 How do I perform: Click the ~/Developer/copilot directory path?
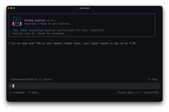tap(23, 79)
